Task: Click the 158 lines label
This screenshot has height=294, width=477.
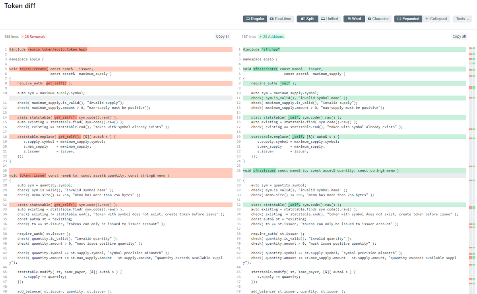Action: pyautogui.click(x=12, y=37)
